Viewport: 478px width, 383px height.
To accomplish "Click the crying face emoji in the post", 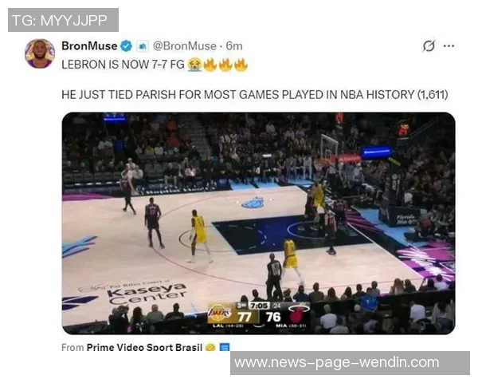I will tap(194, 65).
